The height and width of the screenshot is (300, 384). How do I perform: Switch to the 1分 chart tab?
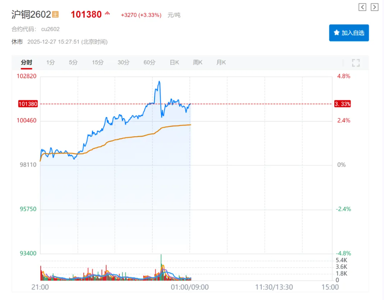51,63
